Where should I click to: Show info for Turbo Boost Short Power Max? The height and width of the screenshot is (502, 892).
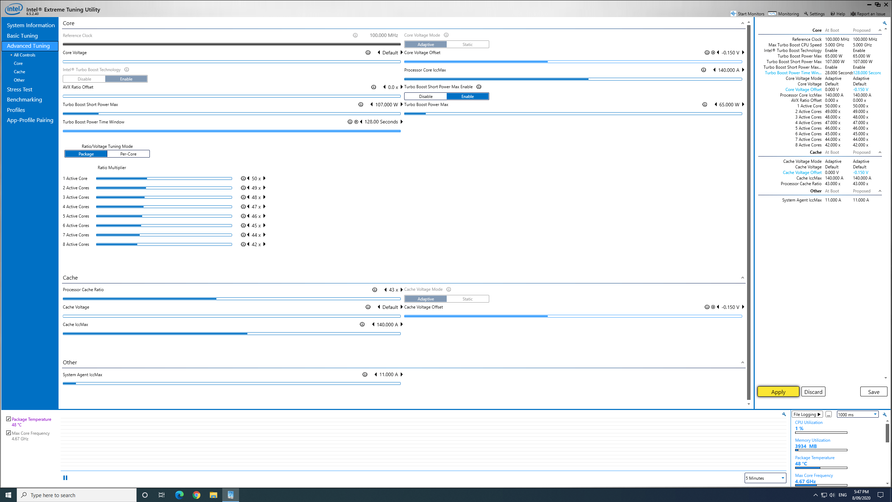[x=361, y=105]
